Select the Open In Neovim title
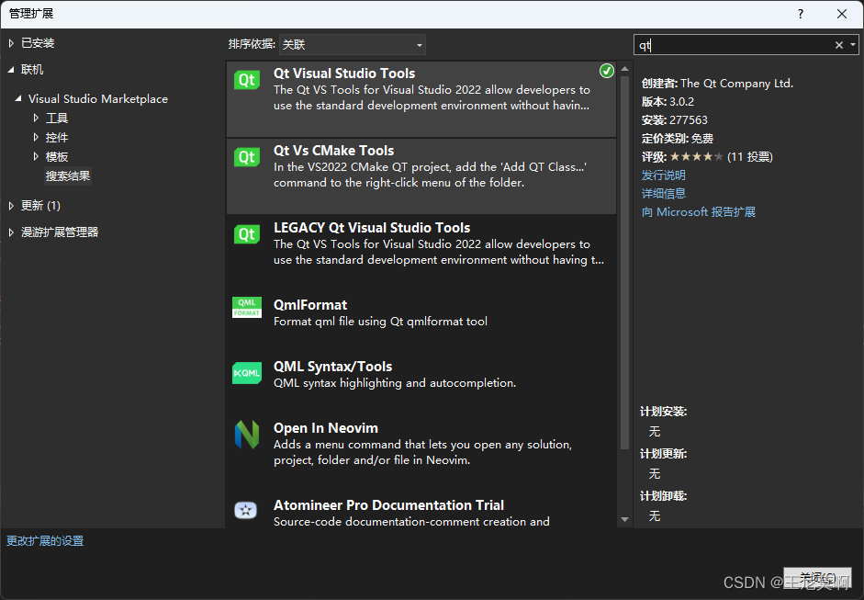The image size is (864, 600). 326,428
